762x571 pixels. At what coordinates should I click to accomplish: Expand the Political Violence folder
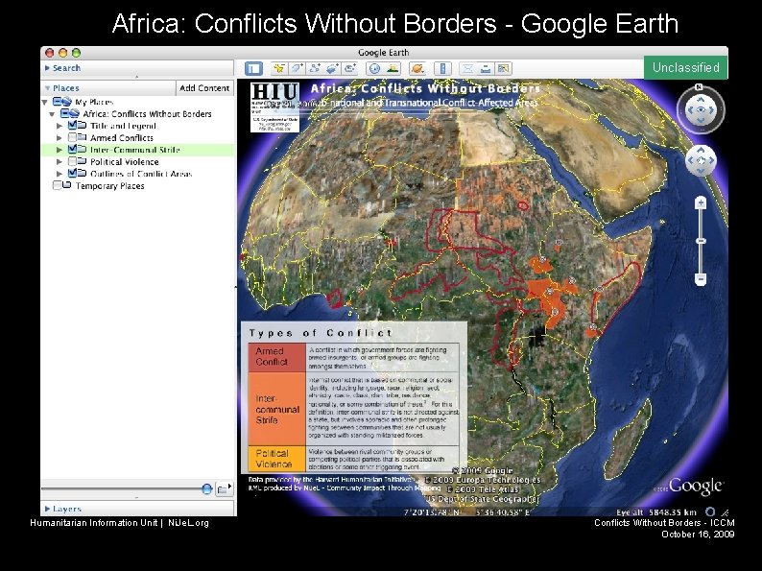click(60, 161)
